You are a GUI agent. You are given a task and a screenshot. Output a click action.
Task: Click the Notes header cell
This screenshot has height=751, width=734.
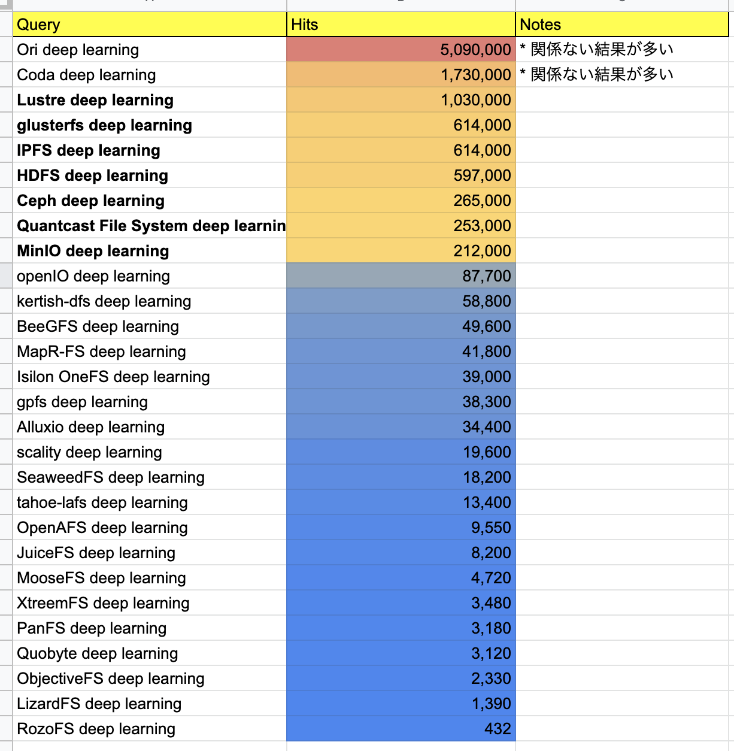pos(621,25)
